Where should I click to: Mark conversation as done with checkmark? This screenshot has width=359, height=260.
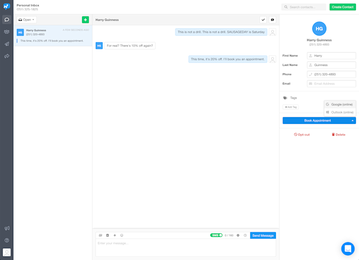click(x=263, y=19)
